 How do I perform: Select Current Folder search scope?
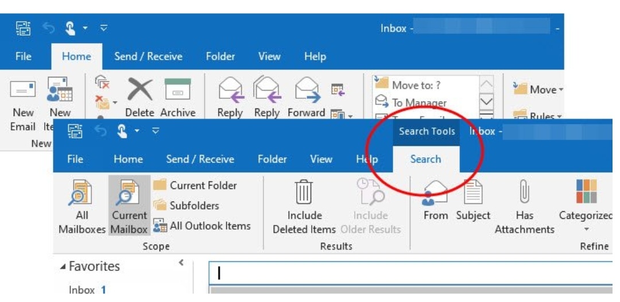195,185
